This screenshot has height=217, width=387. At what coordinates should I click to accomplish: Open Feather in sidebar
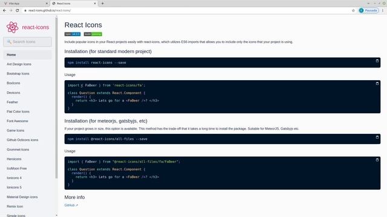[12, 102]
